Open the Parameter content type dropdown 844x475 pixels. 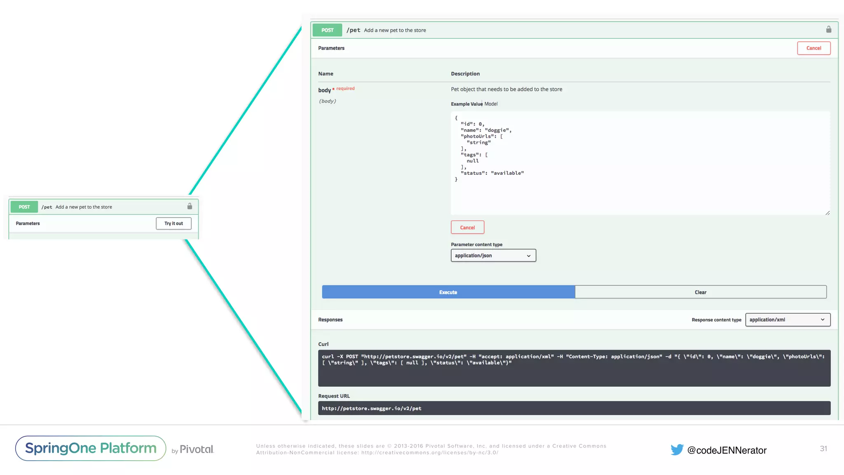click(x=493, y=256)
